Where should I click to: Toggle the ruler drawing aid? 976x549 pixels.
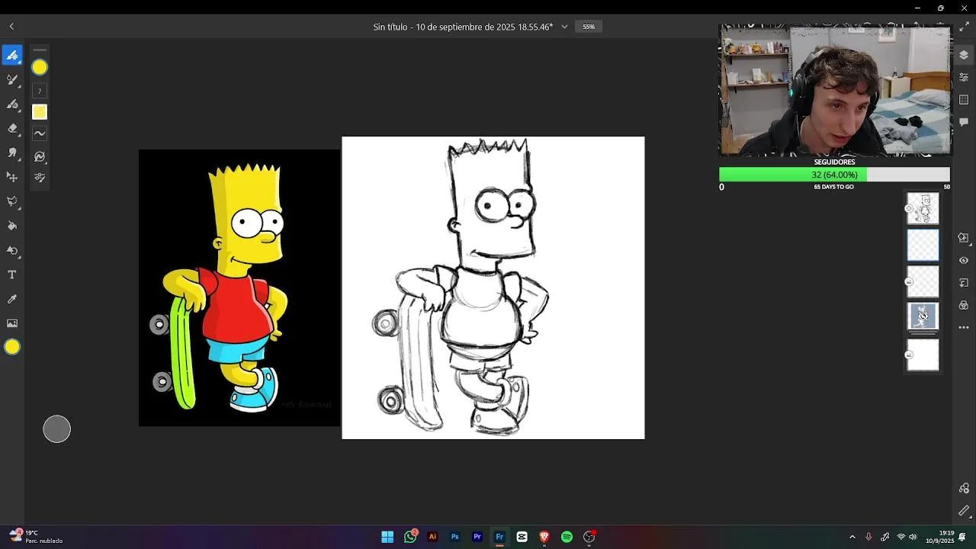pyautogui.click(x=964, y=511)
